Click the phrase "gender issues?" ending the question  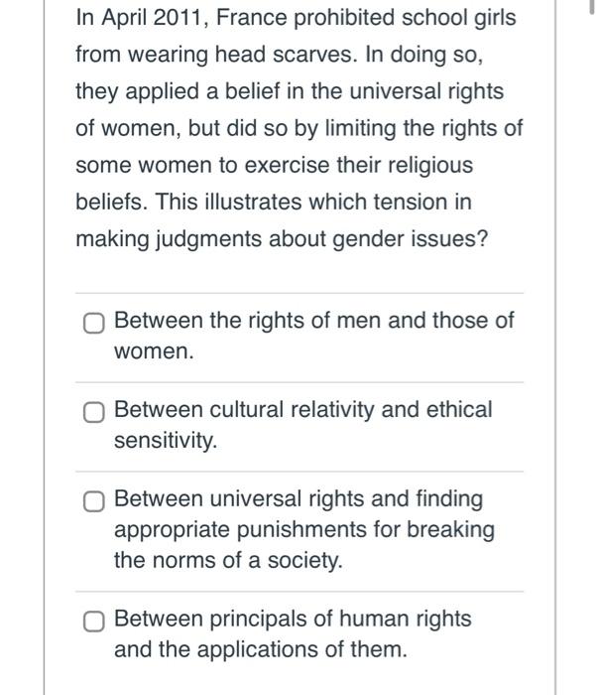pyautogui.click(x=410, y=240)
